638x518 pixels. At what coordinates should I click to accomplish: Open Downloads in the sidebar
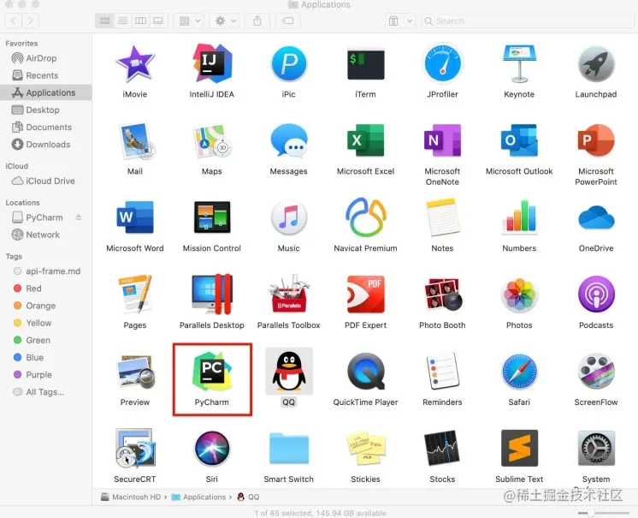pos(41,144)
